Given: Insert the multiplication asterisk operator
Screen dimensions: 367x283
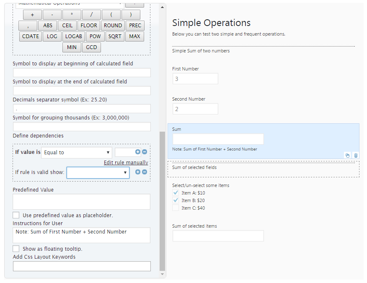Looking at the screenshot, I should (72, 15).
